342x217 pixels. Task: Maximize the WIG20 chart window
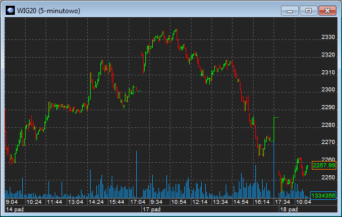[308, 10]
